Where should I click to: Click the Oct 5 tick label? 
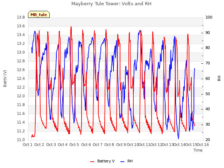pyautogui.click(x=74, y=145)
